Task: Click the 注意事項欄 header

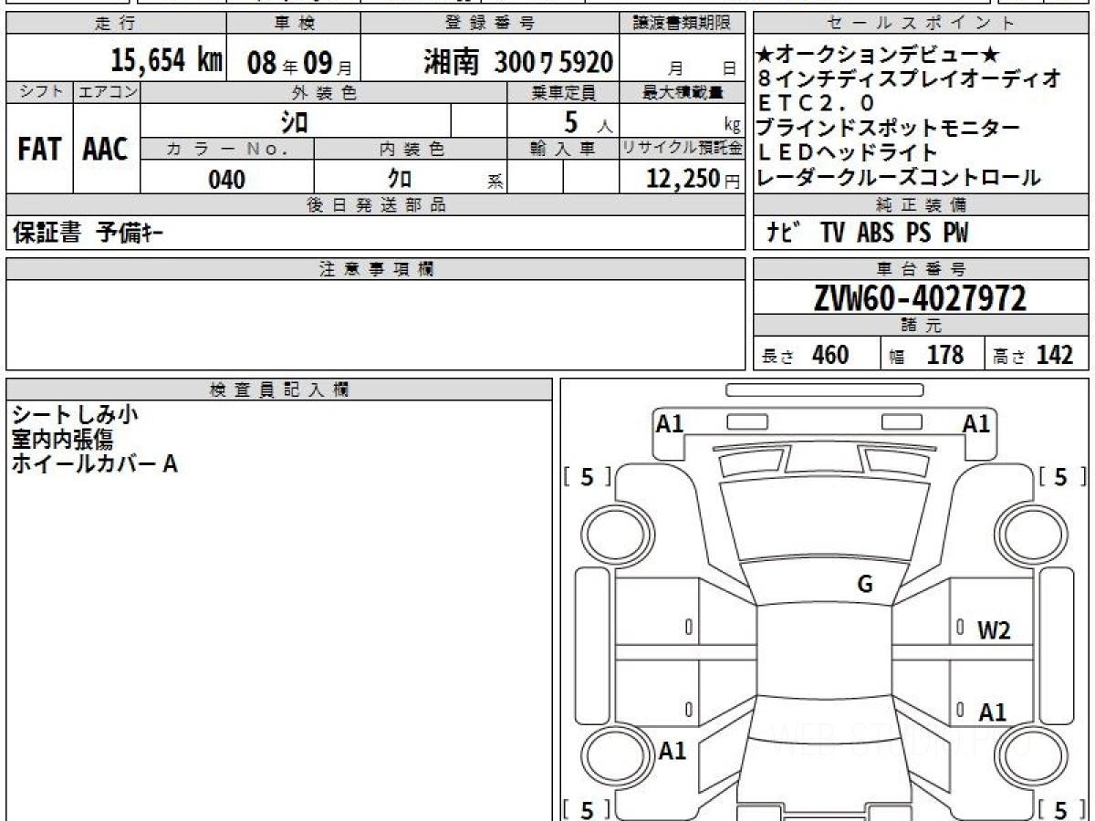Action: tap(376, 269)
